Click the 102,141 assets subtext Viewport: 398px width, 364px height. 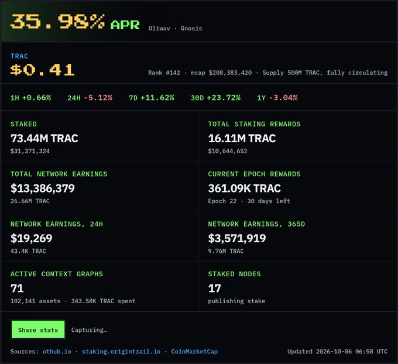pos(35,301)
